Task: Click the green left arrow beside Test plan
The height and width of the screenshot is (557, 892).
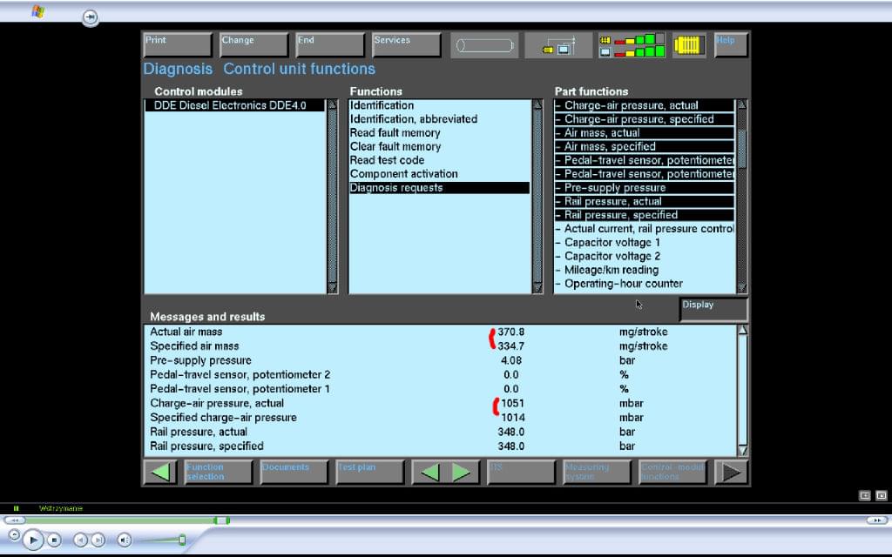Action: pos(429,472)
